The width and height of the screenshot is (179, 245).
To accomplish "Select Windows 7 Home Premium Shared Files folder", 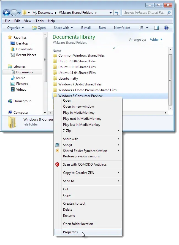I will 87,90.
